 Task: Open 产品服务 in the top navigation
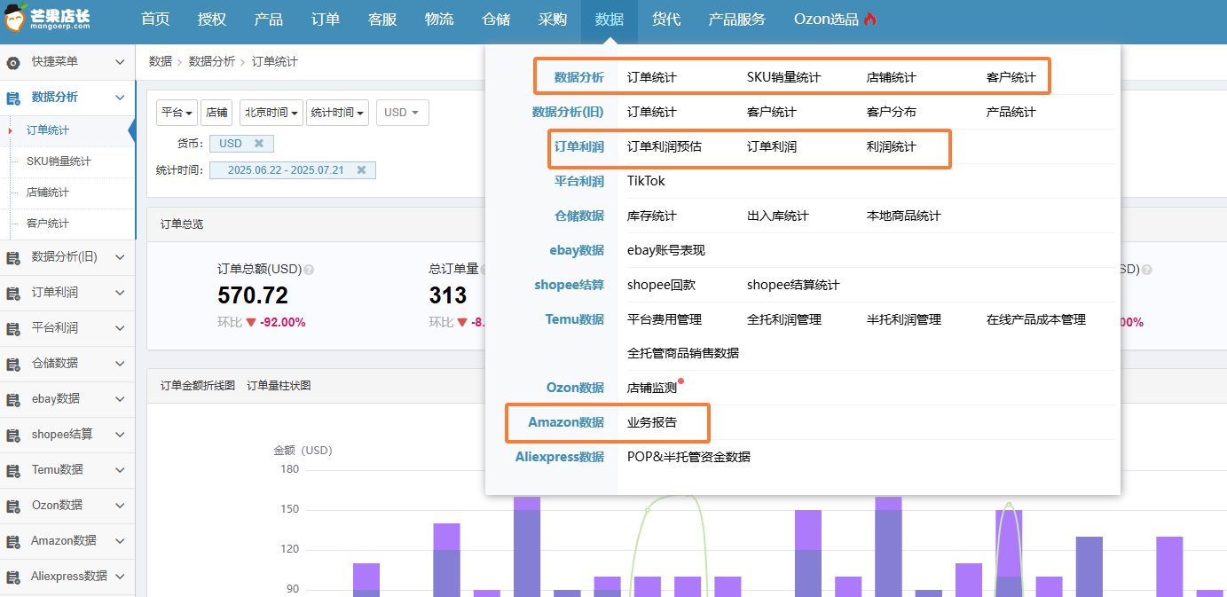click(x=737, y=20)
